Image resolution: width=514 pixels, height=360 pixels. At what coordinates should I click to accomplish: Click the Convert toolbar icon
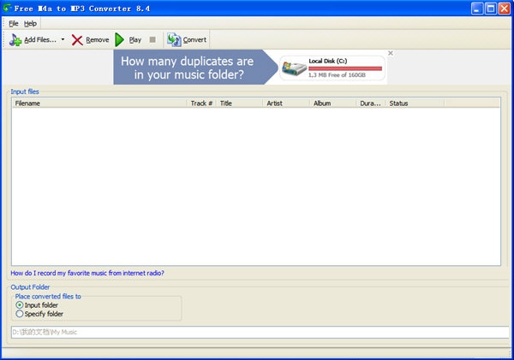(174, 40)
